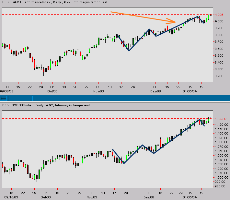Click the 3.200 price axis label
Image resolution: width=230 pixels, height=200 pixels.
[x=219, y=76]
